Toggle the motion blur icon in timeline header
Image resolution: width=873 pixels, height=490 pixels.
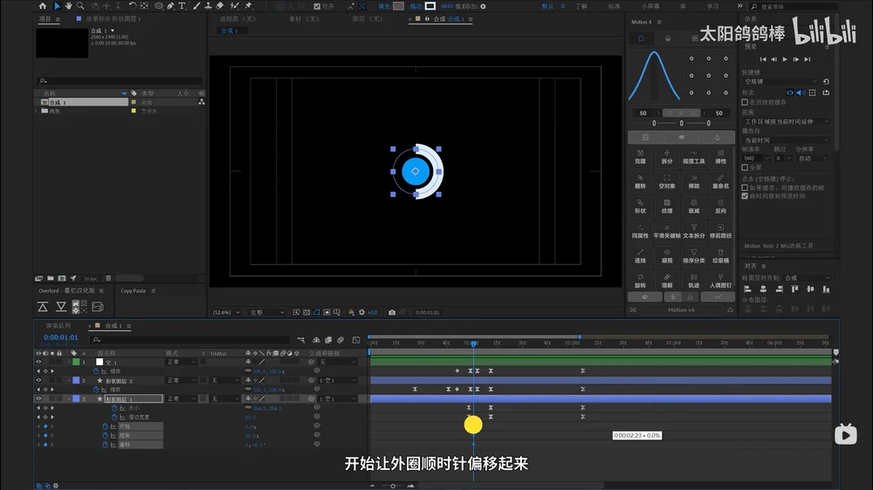340,340
